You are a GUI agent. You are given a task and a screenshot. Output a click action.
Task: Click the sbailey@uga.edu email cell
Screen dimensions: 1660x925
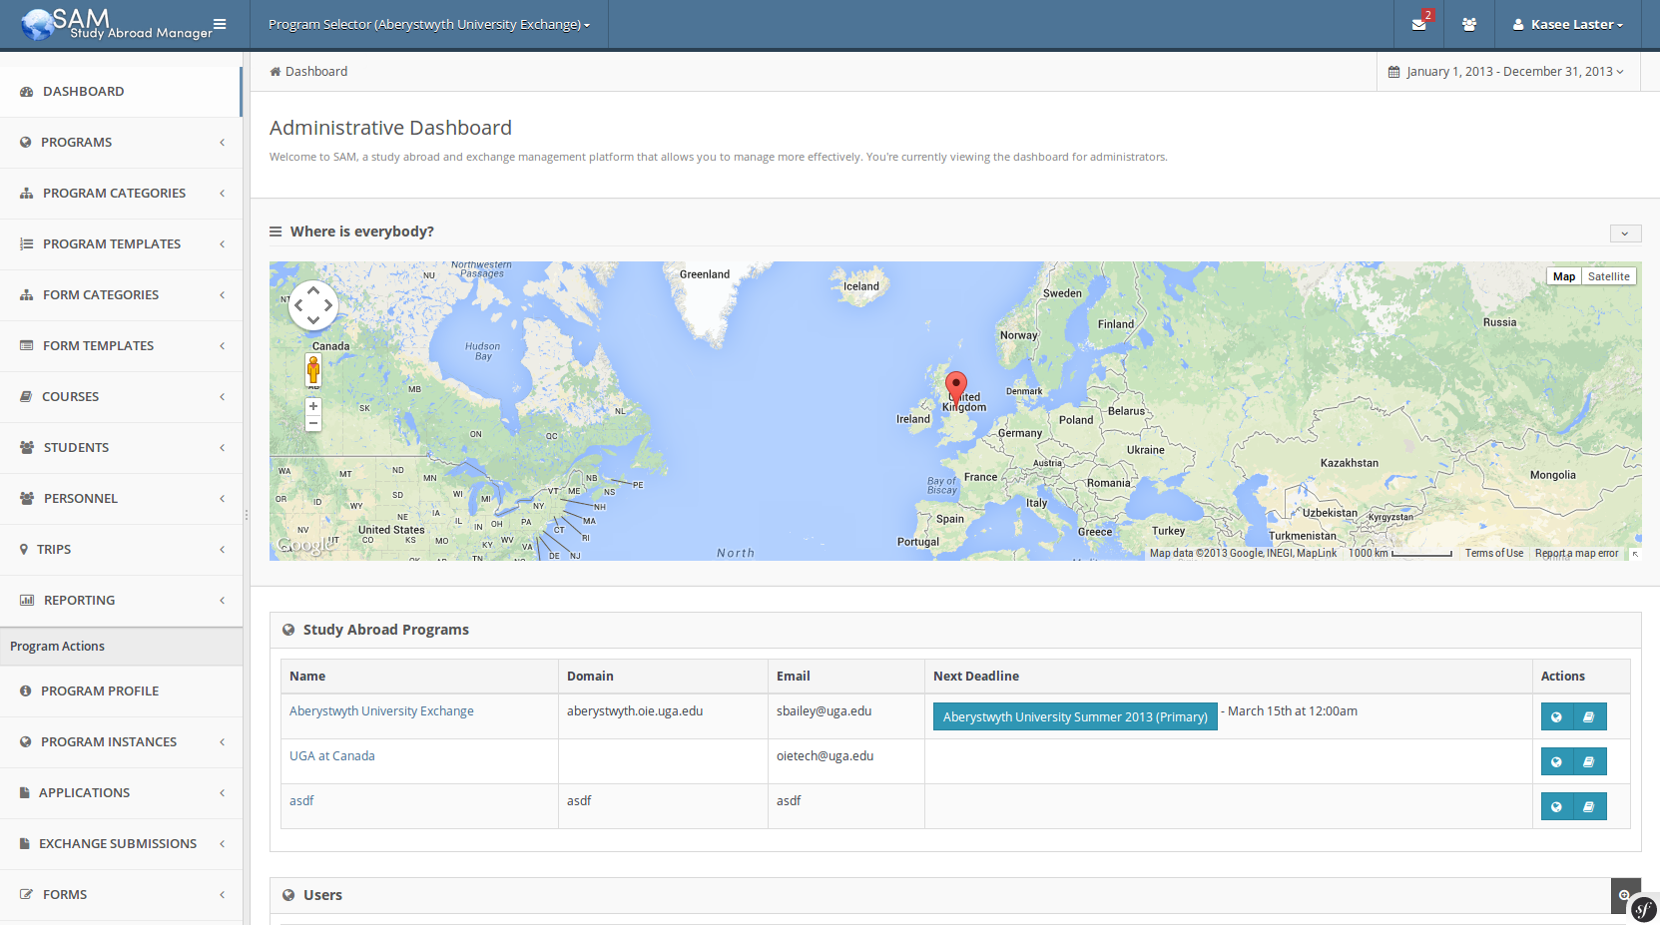[x=846, y=716]
